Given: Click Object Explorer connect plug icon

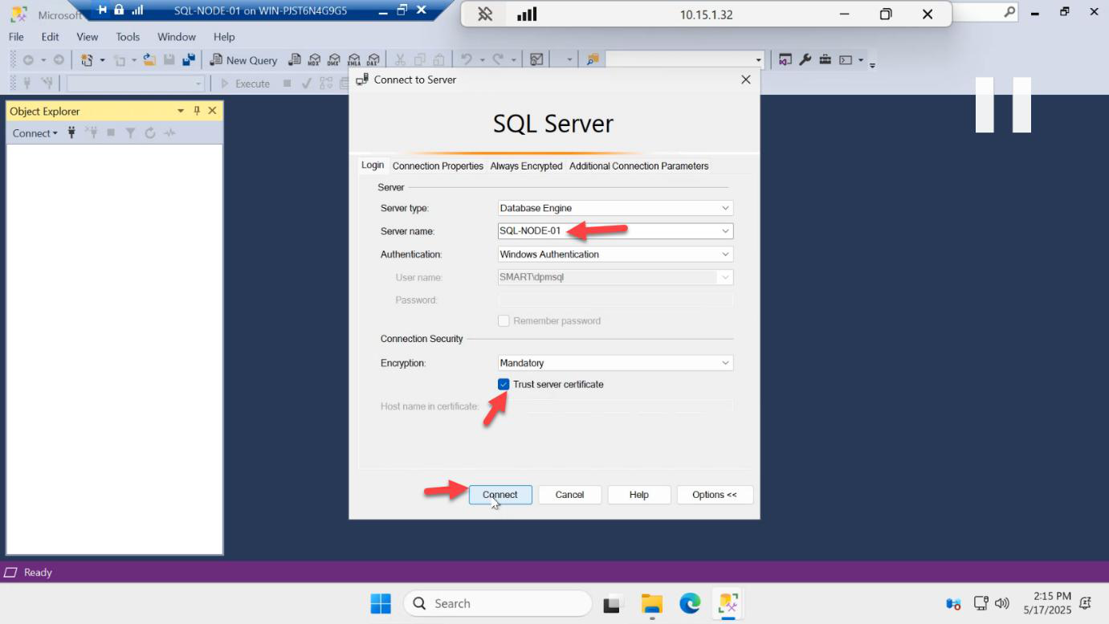Looking at the screenshot, I should coord(71,133).
